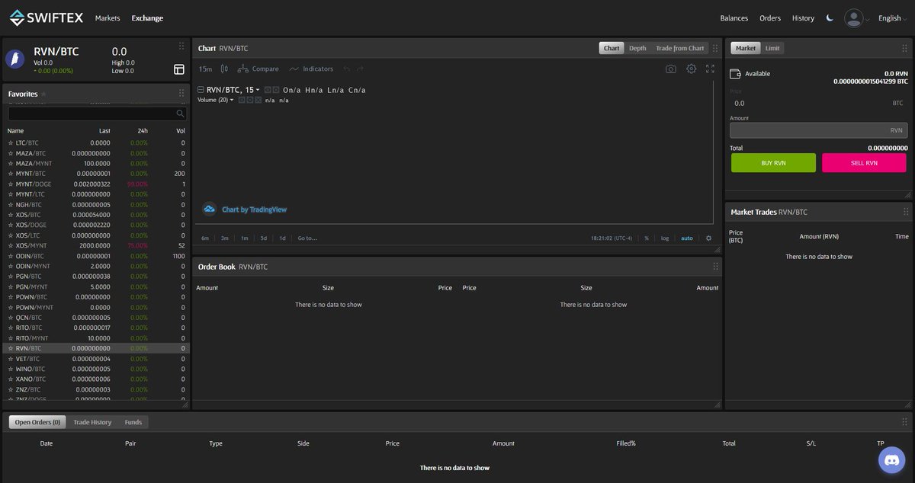Sort markets by Last column
915x483 pixels.
(104, 131)
